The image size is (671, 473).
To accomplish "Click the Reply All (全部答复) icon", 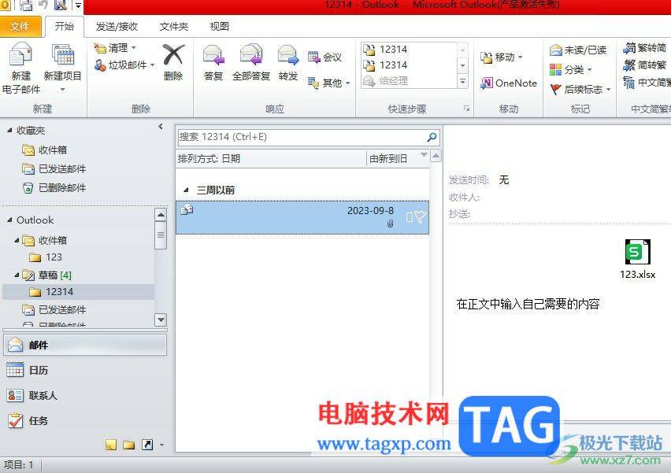I will tap(251, 55).
